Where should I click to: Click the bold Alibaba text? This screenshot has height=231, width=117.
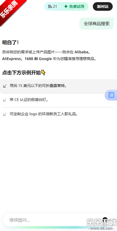tap(82, 52)
